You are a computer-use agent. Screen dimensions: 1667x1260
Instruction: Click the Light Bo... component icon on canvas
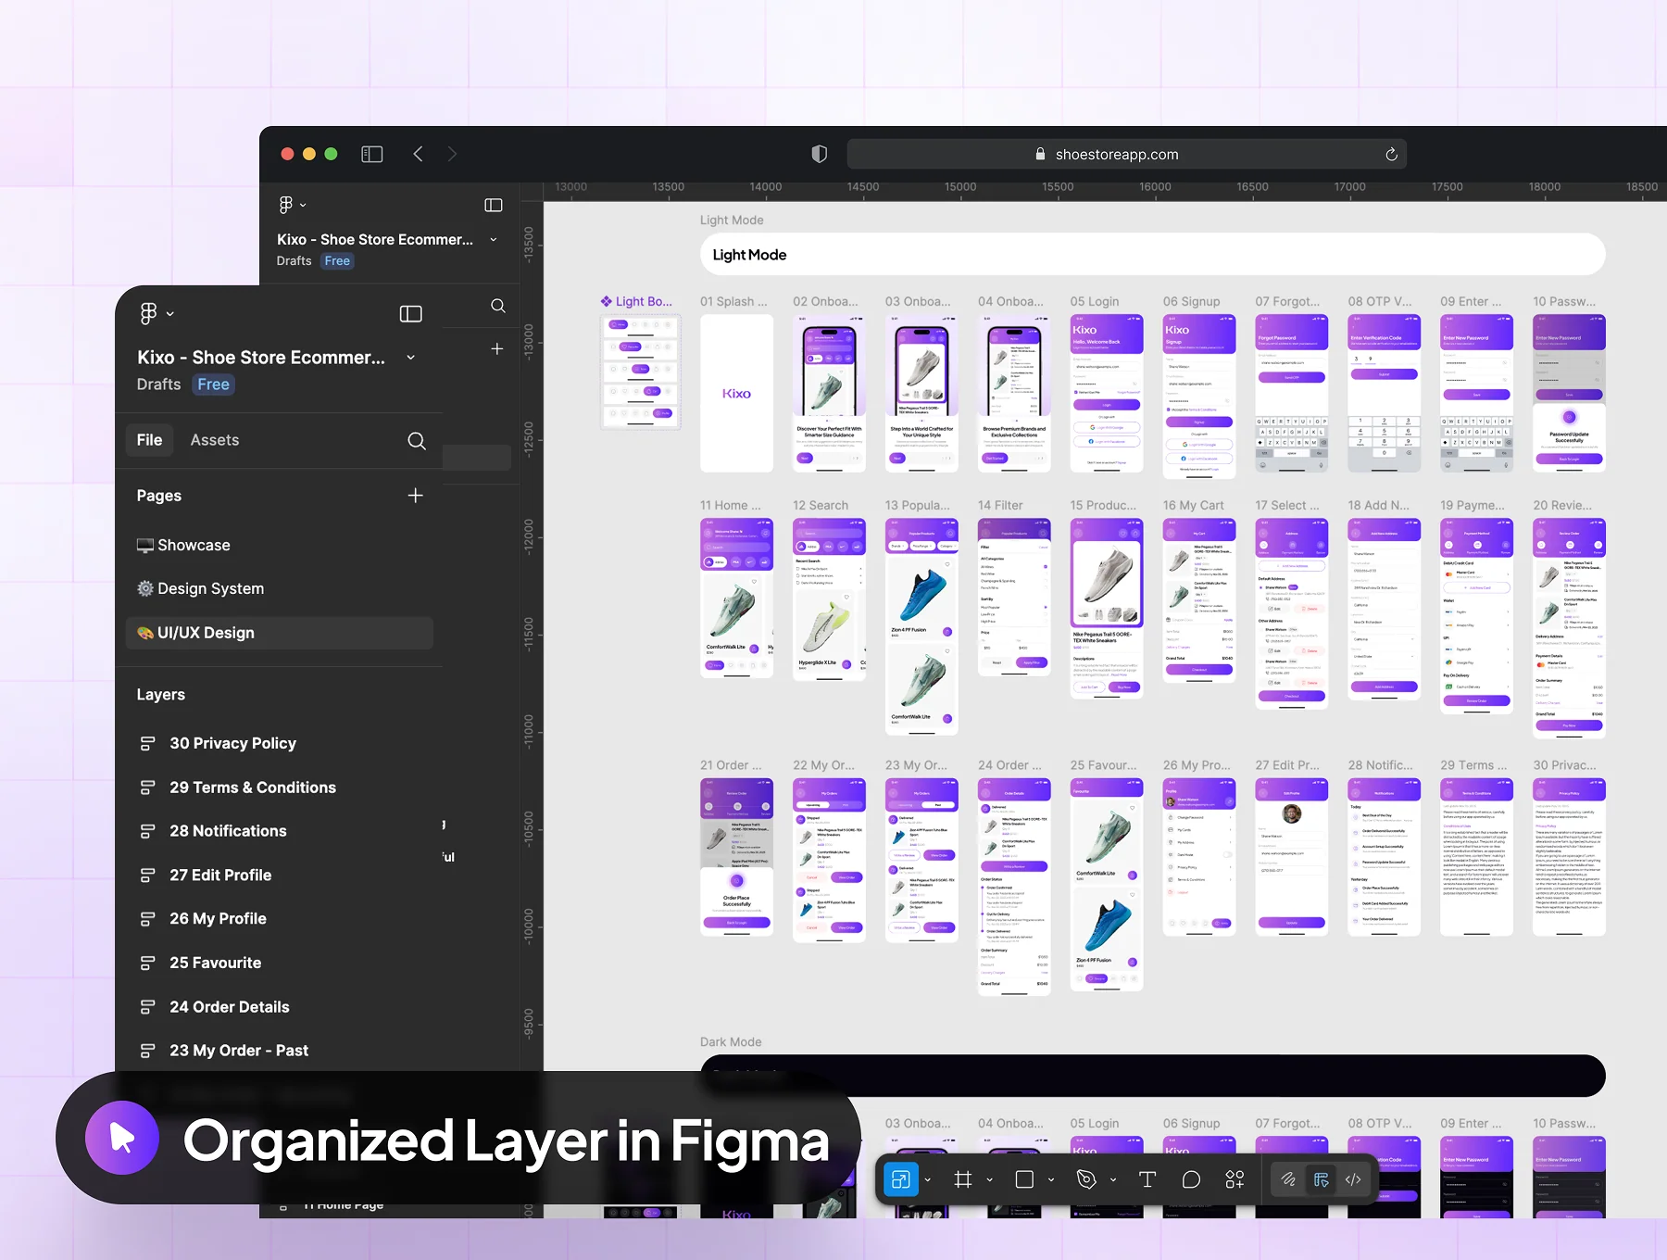click(x=606, y=301)
